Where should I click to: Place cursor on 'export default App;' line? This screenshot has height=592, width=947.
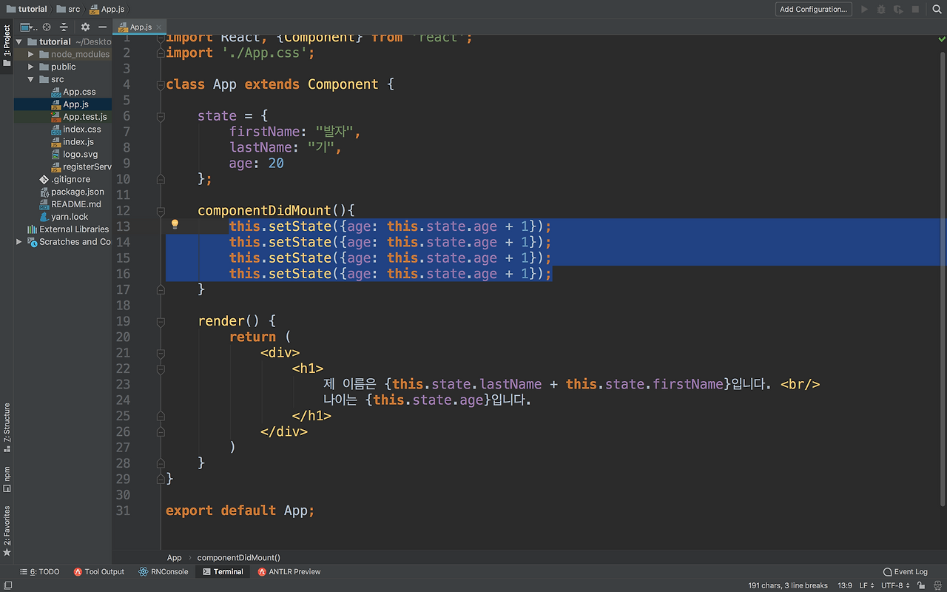tap(240, 511)
